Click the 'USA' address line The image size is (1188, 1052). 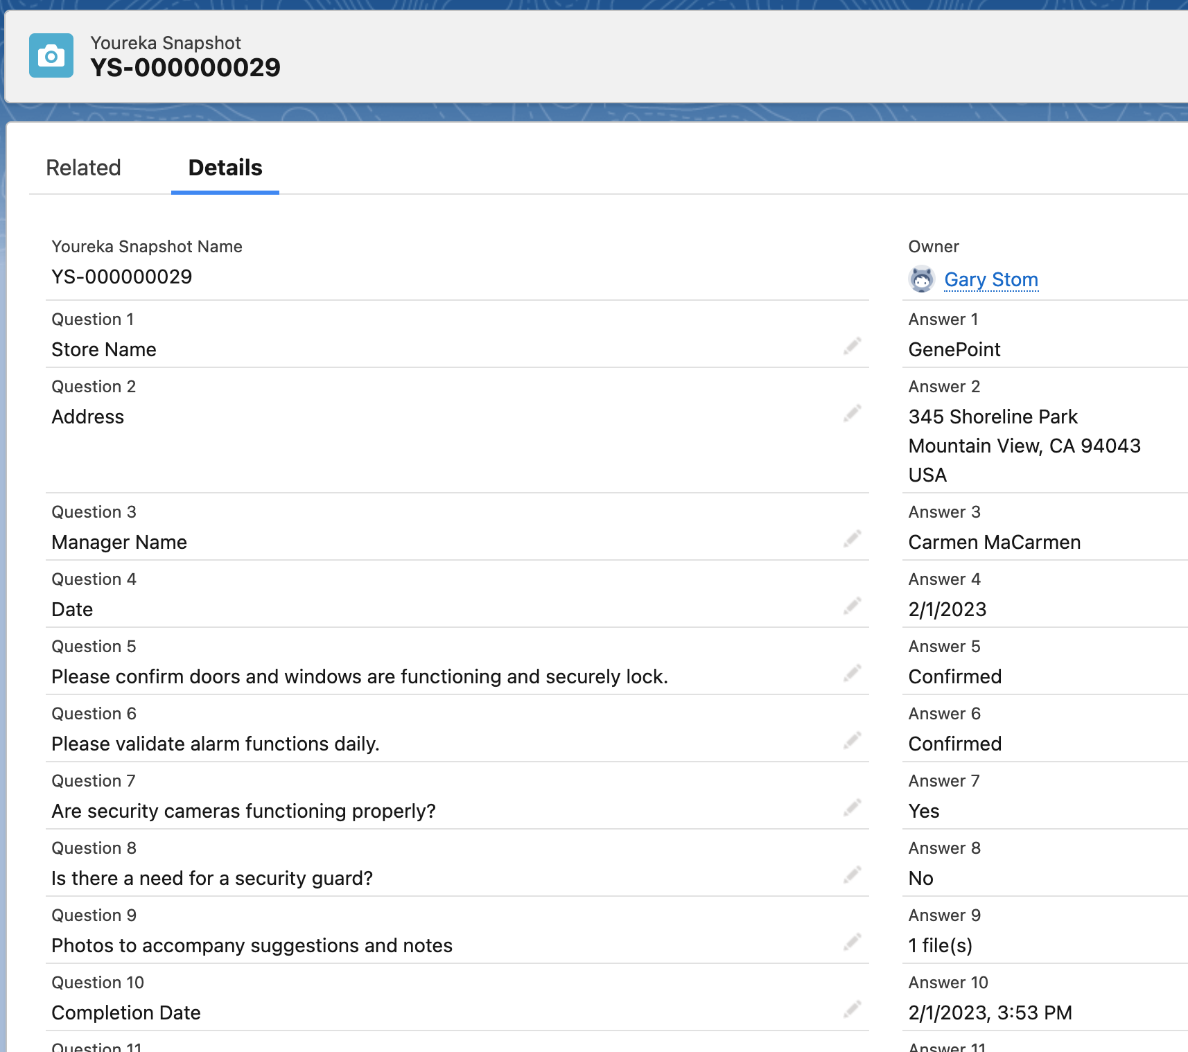tap(927, 475)
